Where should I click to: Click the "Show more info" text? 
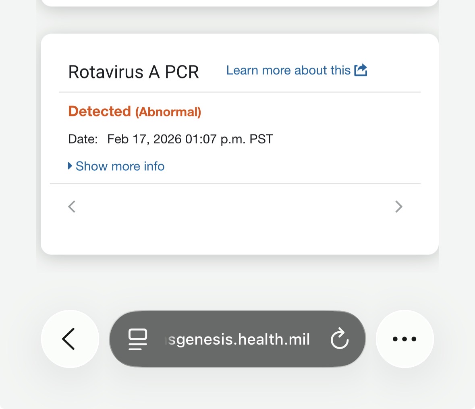point(120,166)
